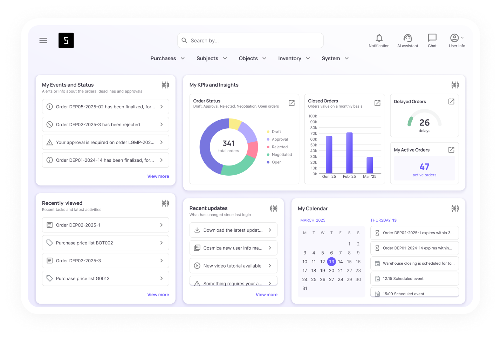Viewport: 501px width, 338px height.
Task: Open the hamburger menu icon
Action: coord(43,41)
